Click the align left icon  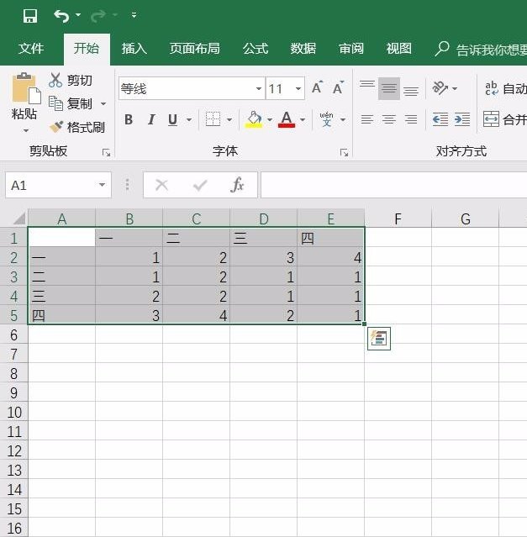[x=367, y=119]
